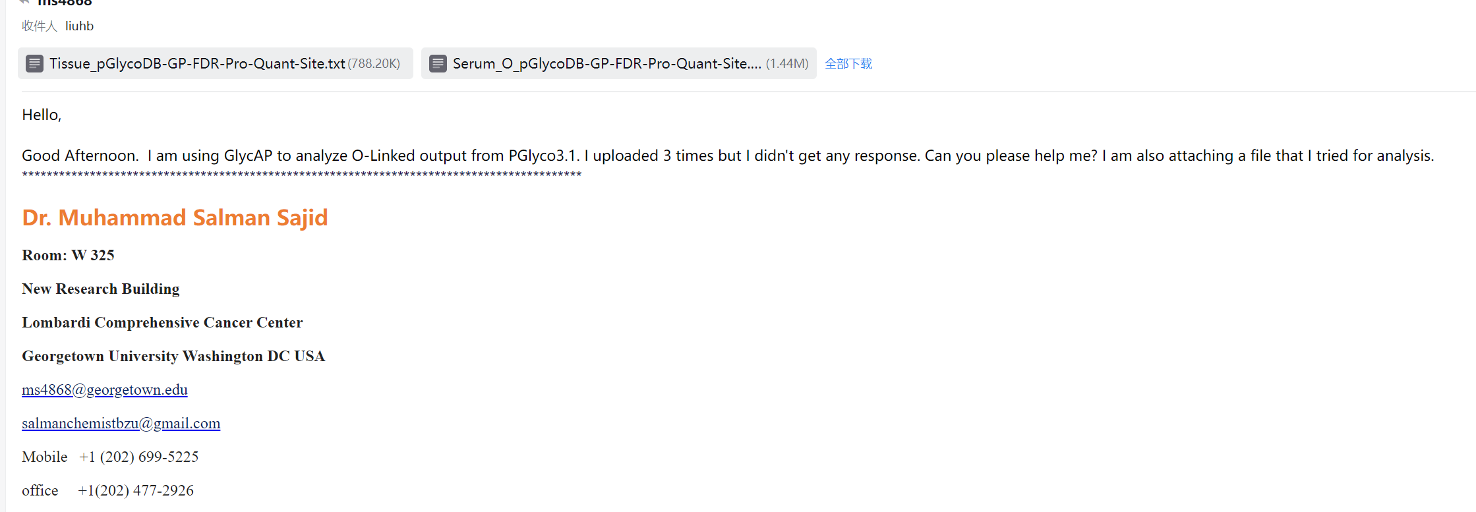Click the arrow icon beside sender ms4868
Image resolution: width=1476 pixels, height=512 pixels.
click(x=25, y=2)
